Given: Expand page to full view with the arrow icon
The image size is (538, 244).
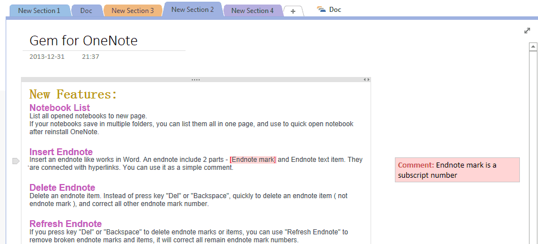Looking at the screenshot, I should (x=527, y=31).
